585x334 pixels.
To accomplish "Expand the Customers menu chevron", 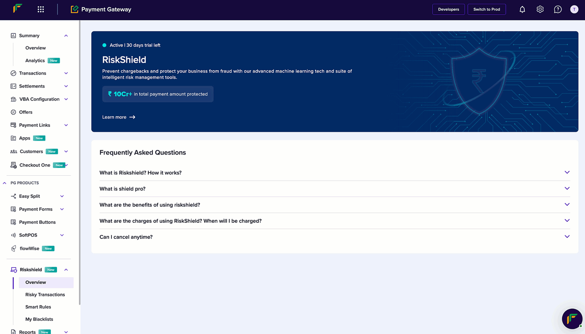I will click(x=66, y=151).
